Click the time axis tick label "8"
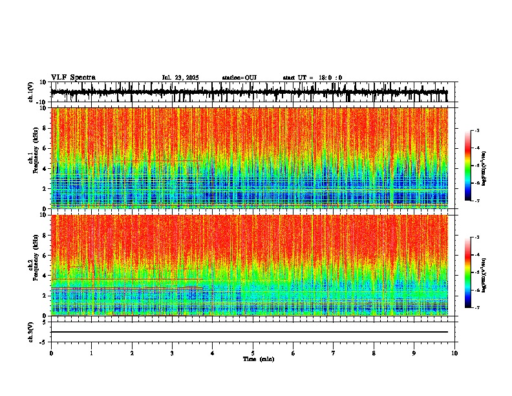The width and height of the screenshot is (512, 396). tap(374, 353)
